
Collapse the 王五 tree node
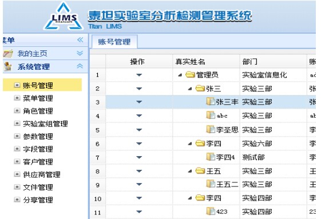(x=190, y=171)
